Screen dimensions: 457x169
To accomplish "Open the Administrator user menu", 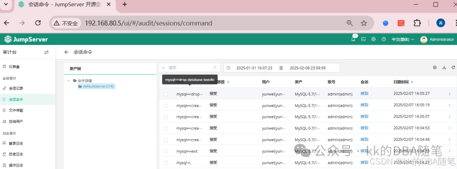I will coord(437,39).
